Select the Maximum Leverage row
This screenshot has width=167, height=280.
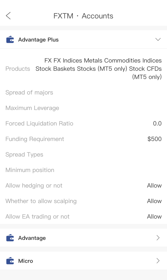tap(83, 108)
